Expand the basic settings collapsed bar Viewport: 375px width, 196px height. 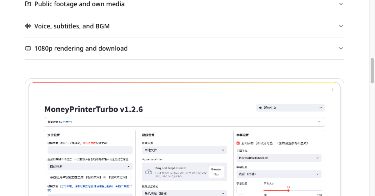click(x=184, y=122)
